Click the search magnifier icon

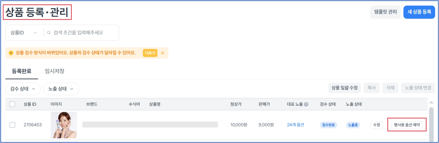(49, 33)
